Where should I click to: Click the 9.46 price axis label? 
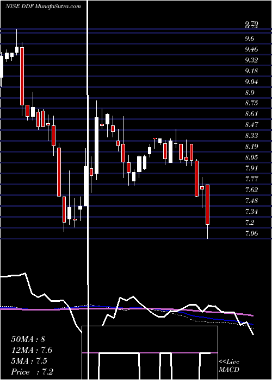[251, 49]
